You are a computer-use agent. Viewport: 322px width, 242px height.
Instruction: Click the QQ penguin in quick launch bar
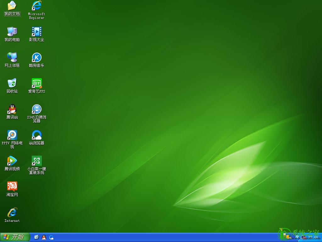point(44,237)
